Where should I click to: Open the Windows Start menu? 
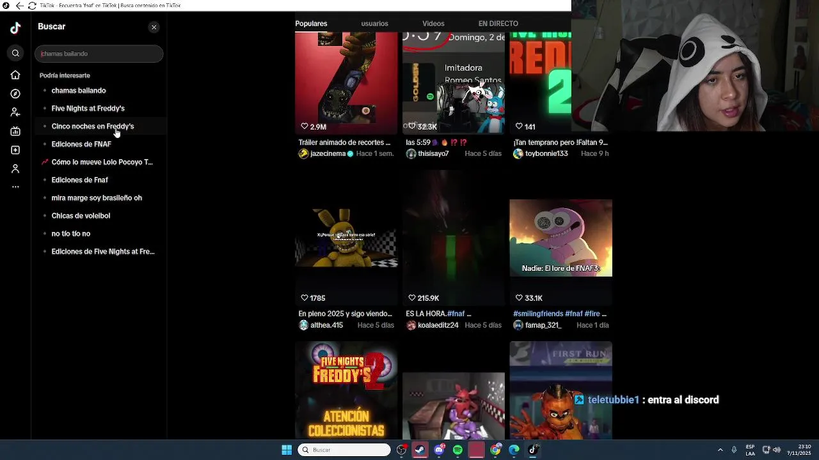click(287, 450)
